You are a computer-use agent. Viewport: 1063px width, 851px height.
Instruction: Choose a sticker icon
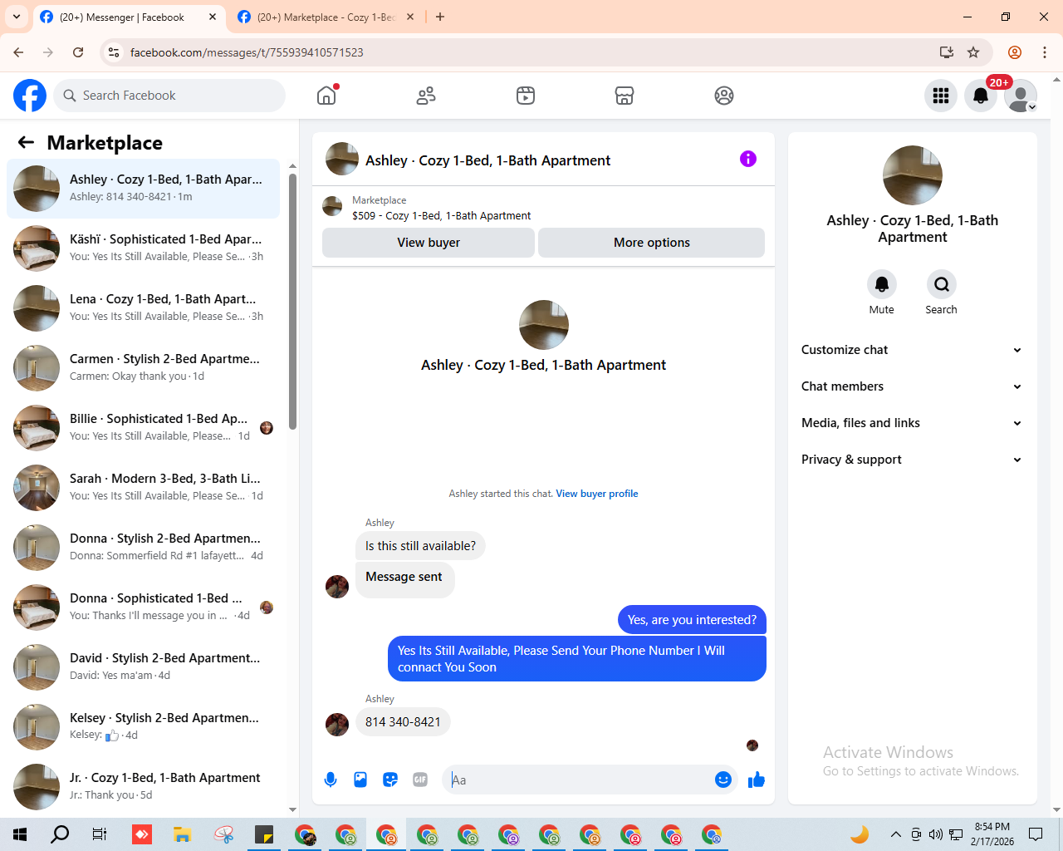390,780
